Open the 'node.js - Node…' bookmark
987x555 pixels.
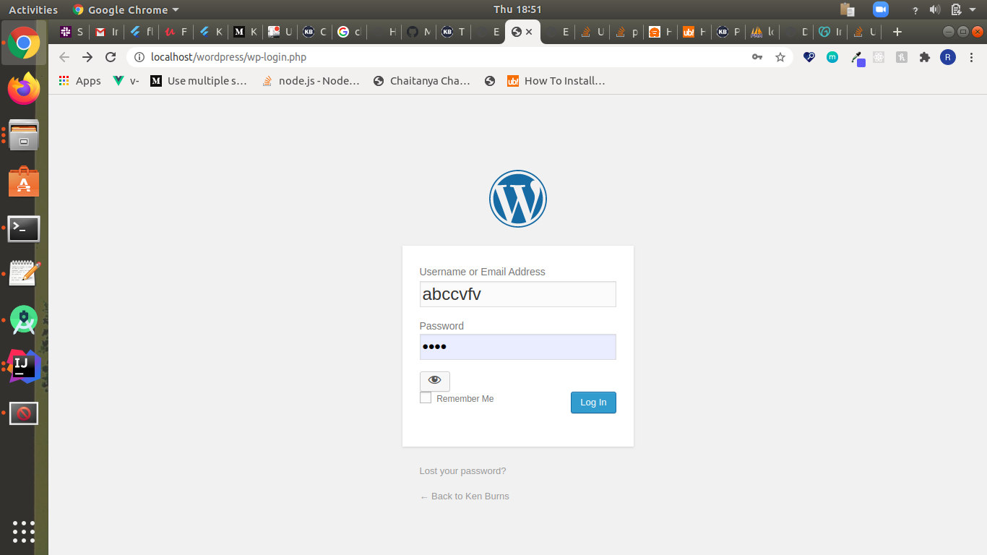311,81
